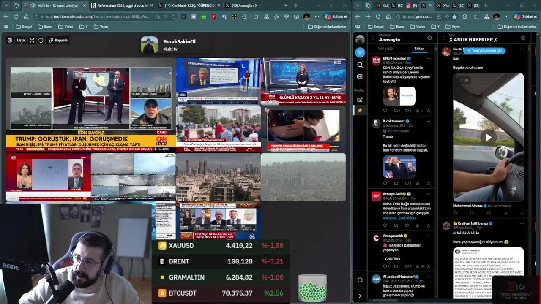
Task: Play the Buşehr car video
Action: (x=489, y=137)
